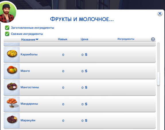165x130 pixels.
Task: Close the Фрукты и молочное dialog
Action: point(160,13)
